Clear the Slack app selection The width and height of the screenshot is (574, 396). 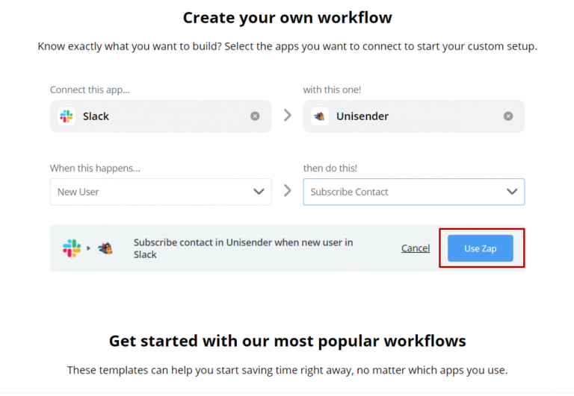(x=255, y=116)
